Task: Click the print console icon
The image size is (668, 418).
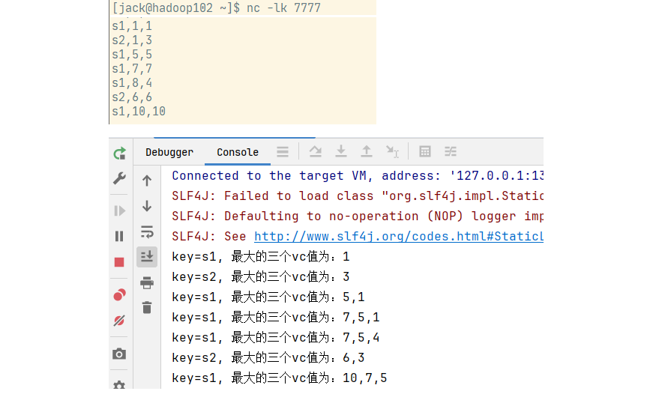Action: click(147, 282)
